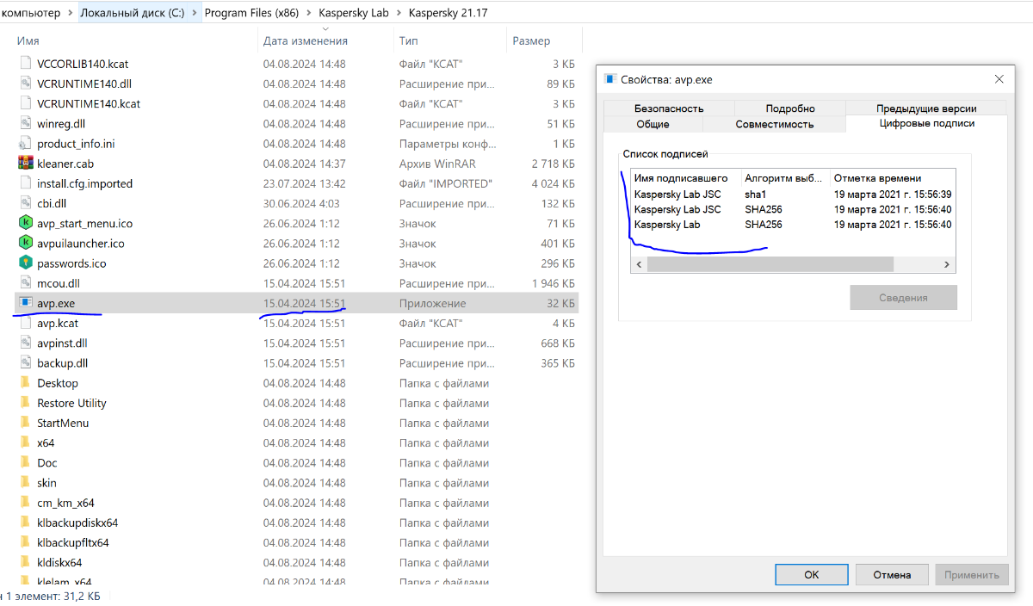This screenshot has height=606, width=1033.
Task: Click the Отметка времени column header
Action: point(893,178)
